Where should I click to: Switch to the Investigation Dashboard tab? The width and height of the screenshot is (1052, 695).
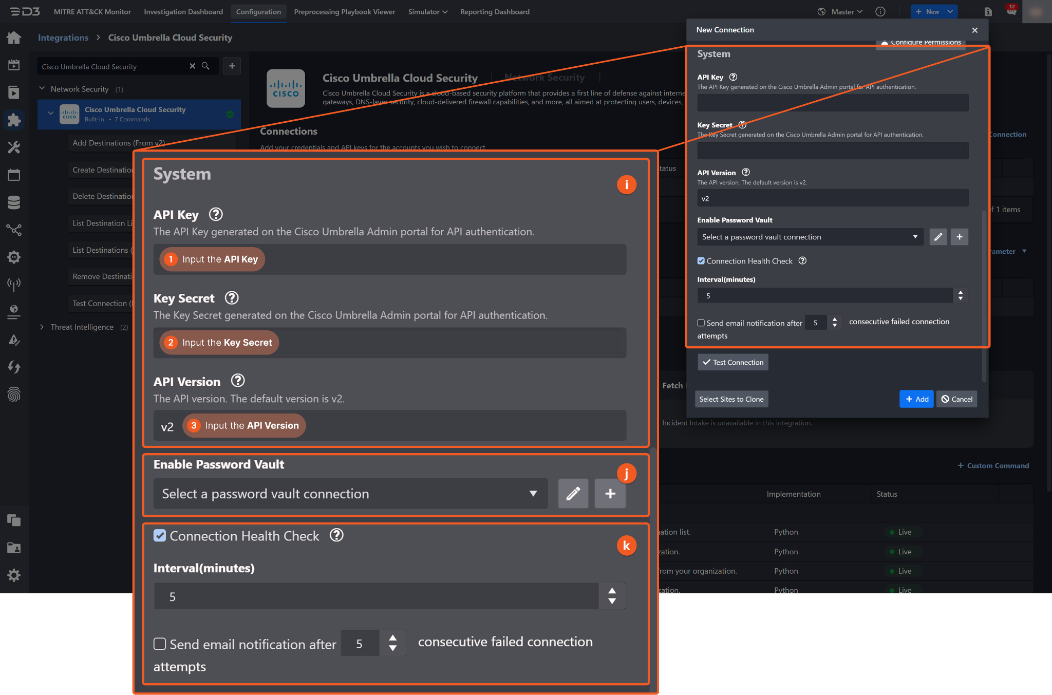(x=183, y=12)
